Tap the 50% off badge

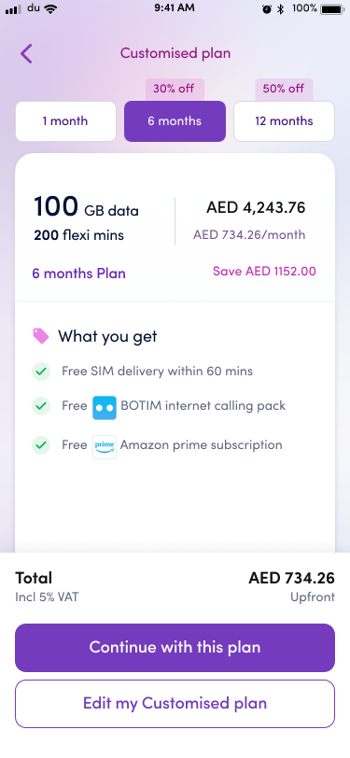coord(284,90)
